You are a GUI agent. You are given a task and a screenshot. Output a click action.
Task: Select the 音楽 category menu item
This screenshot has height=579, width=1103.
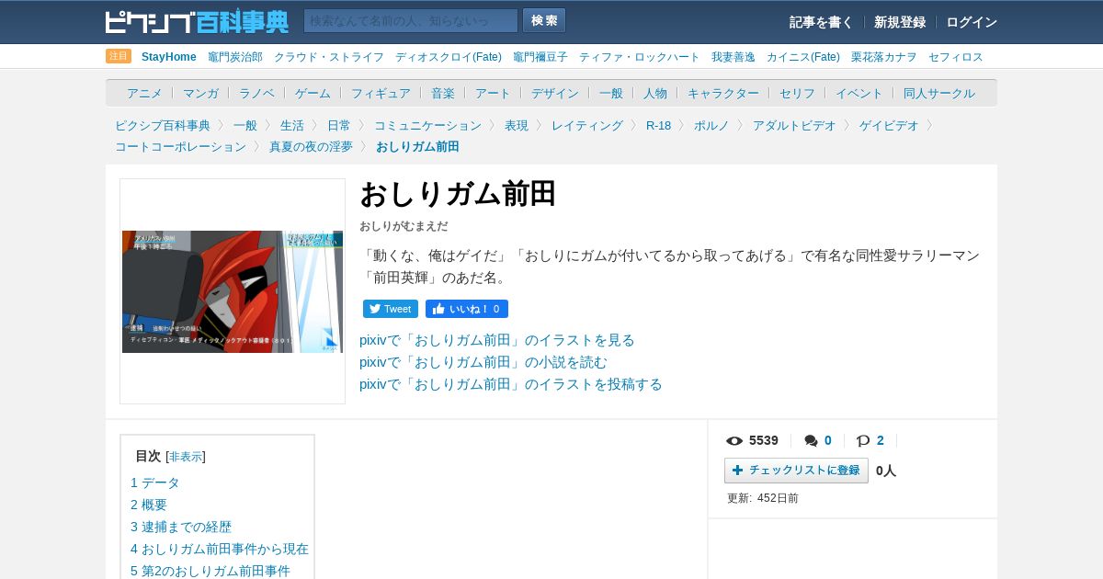pyautogui.click(x=443, y=93)
